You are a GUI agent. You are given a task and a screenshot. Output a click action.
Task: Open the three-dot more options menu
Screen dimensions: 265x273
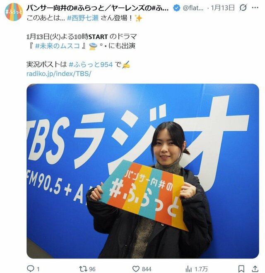tap(255, 7)
